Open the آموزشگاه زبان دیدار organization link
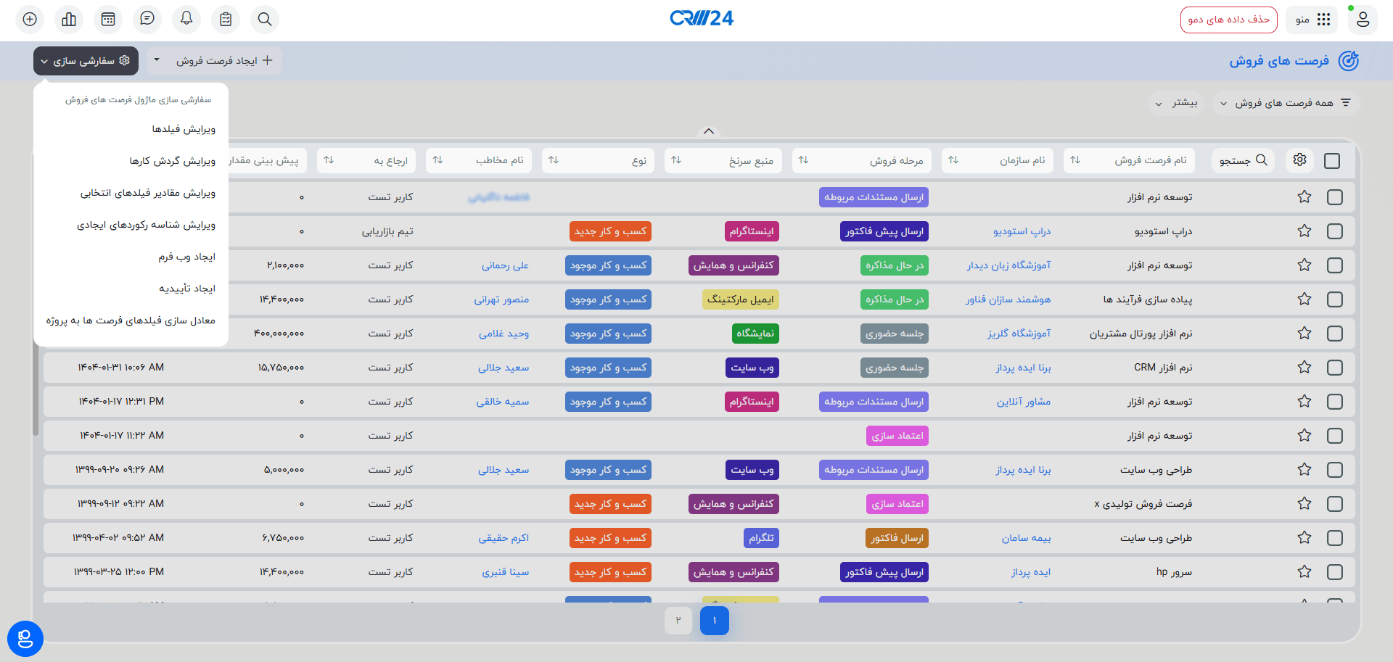The height and width of the screenshot is (662, 1393). pyautogui.click(x=1008, y=265)
